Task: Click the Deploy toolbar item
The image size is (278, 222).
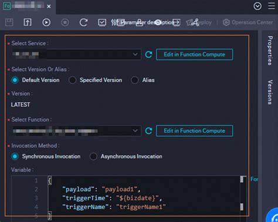Action: pyautogui.click(x=199, y=22)
